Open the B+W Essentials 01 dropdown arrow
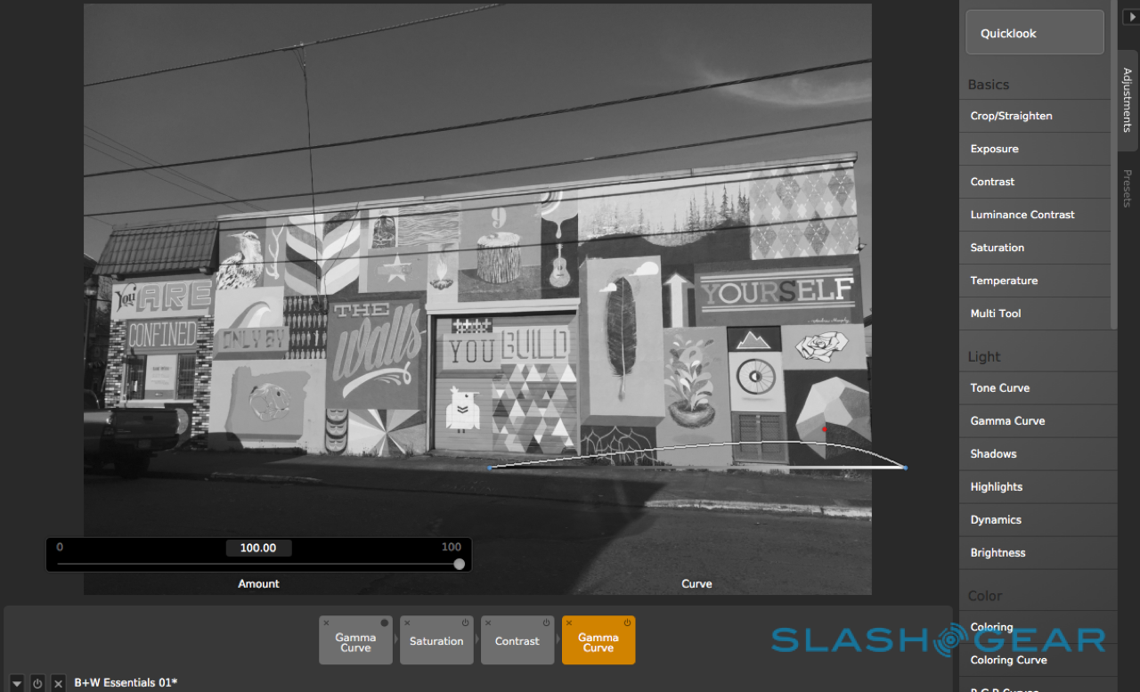Screen dimensions: 1140x692 pos(17,683)
